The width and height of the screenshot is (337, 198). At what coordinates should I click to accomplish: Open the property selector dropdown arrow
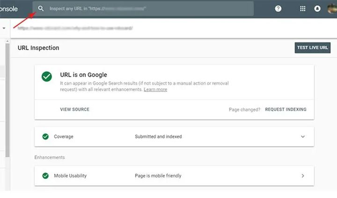click(x=4, y=28)
